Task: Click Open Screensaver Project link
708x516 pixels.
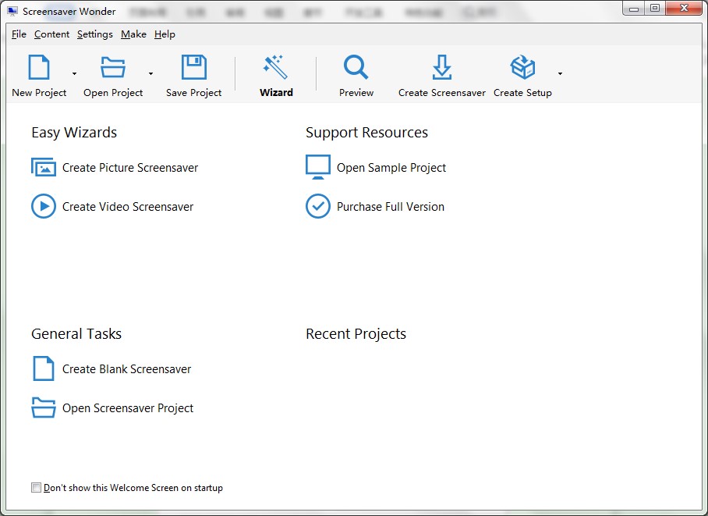Action: pyautogui.click(x=128, y=408)
